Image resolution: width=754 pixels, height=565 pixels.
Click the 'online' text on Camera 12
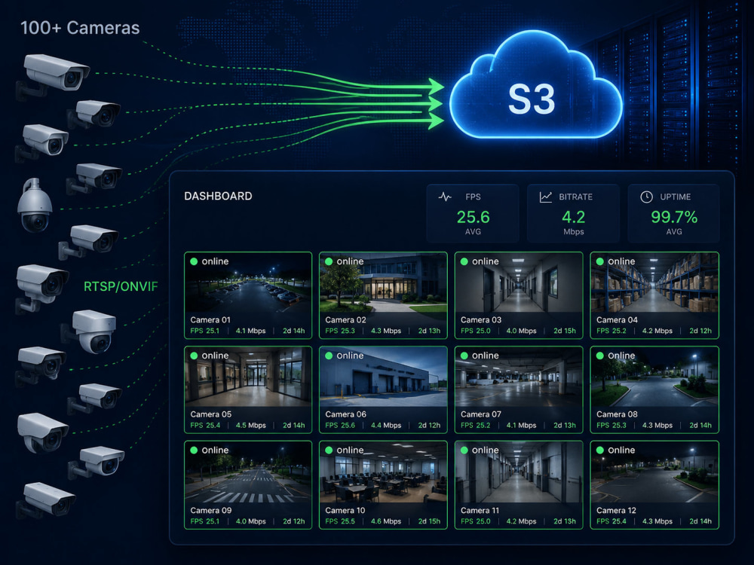[x=621, y=450]
